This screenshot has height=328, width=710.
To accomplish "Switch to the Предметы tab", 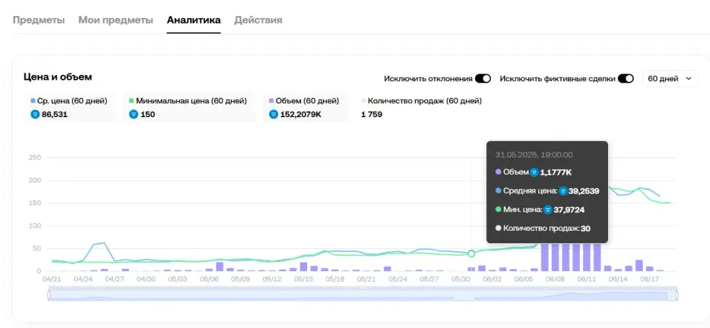I will coord(39,20).
